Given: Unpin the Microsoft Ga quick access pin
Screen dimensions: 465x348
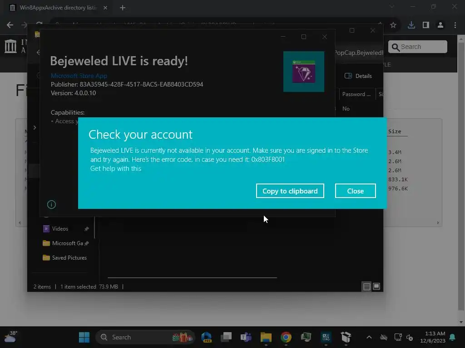Looking at the screenshot, I should click(86, 243).
